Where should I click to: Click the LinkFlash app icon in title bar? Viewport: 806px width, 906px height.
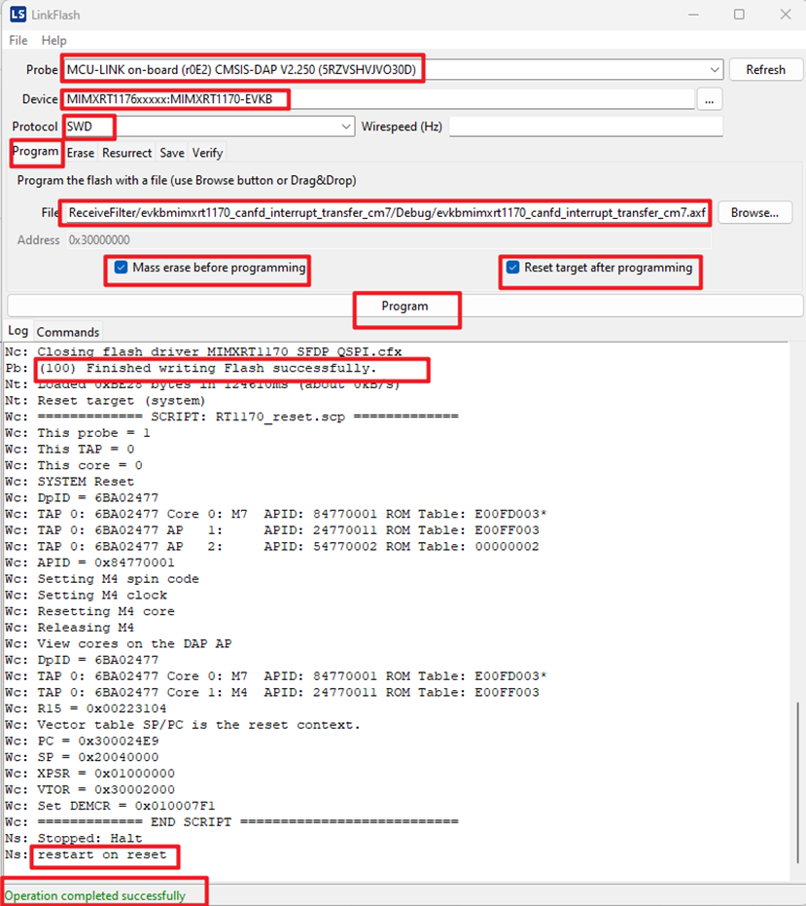(x=18, y=15)
